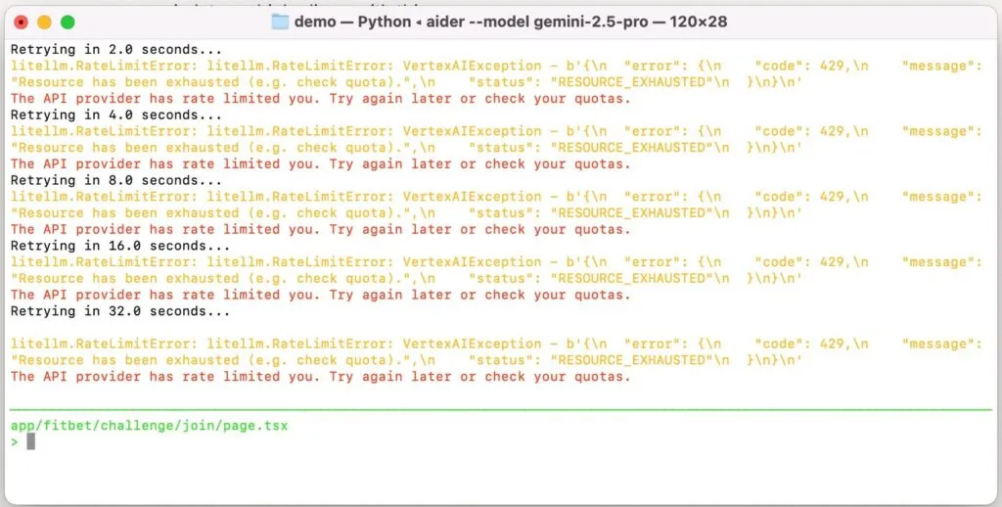Select the 'Retrying in 4.0 seconds...' line
Image resolution: width=1002 pixels, height=507 pixels.
click(115, 115)
